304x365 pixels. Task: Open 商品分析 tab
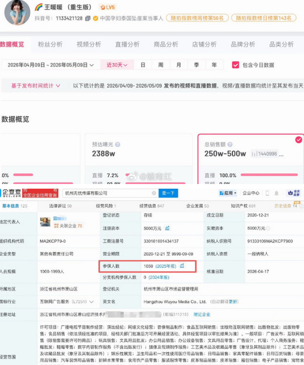166,44
